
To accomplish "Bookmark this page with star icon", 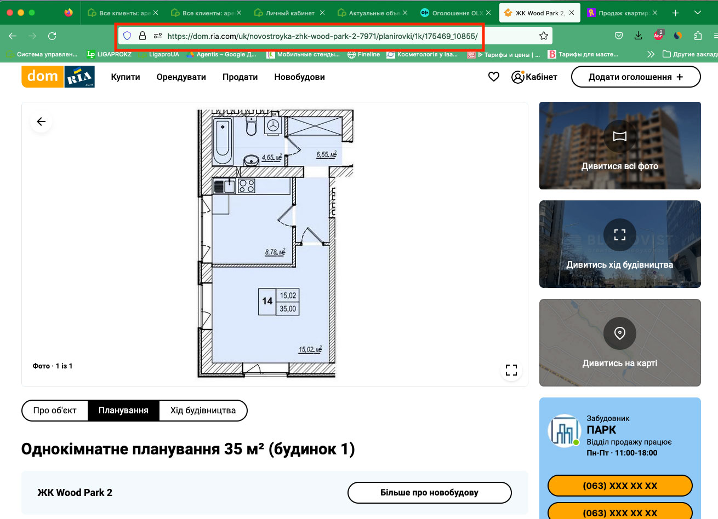I will 543,36.
